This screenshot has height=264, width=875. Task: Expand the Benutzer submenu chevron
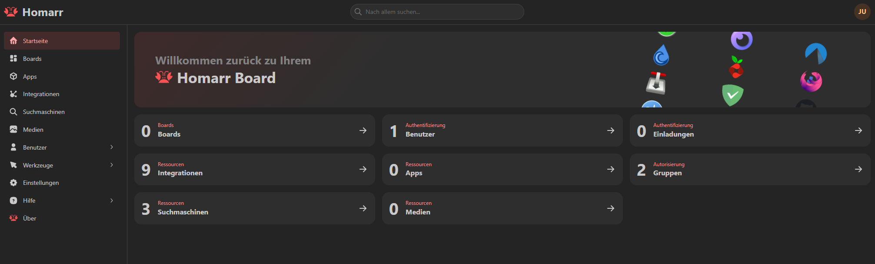pos(112,147)
